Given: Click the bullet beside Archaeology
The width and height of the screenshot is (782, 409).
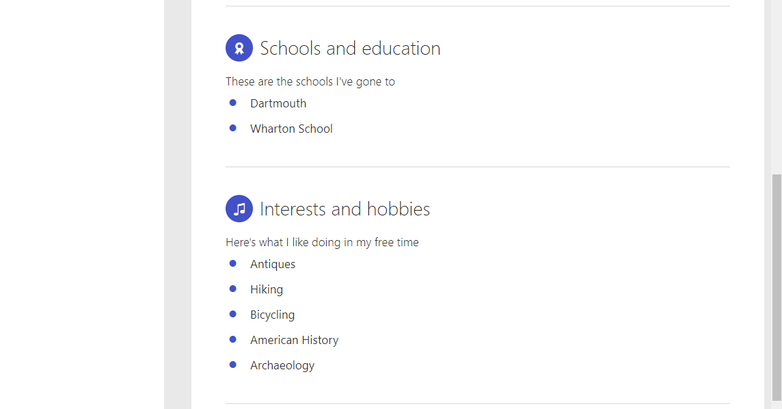Looking at the screenshot, I should pos(233,365).
